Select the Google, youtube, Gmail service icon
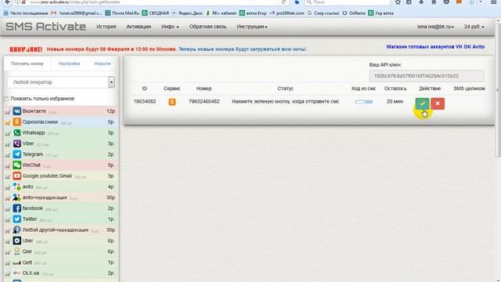Viewport: 501px width, 282px height. click(17, 175)
